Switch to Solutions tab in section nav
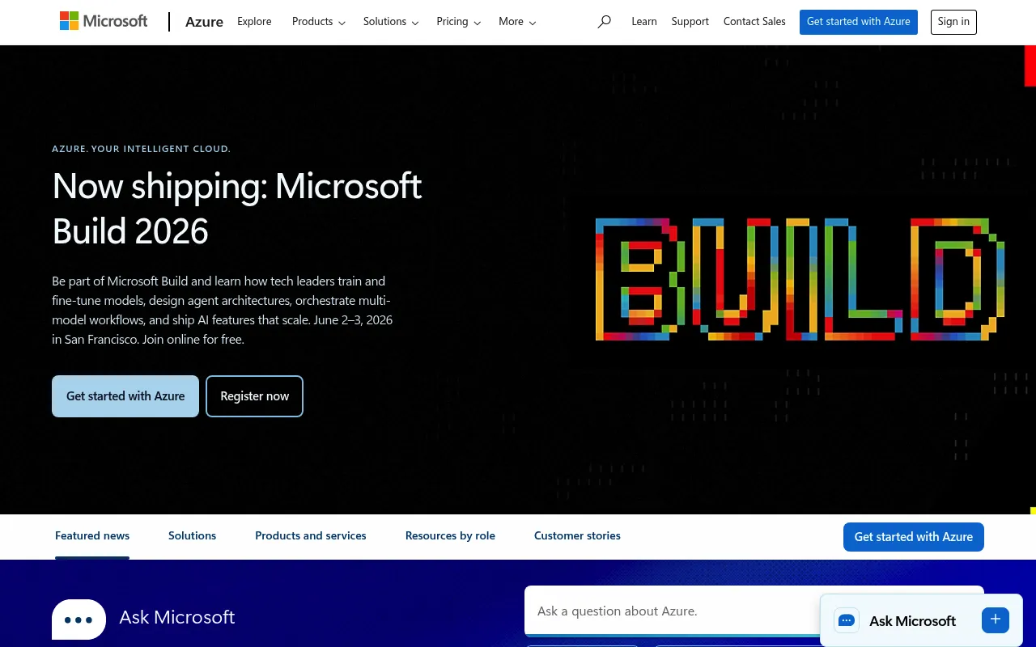This screenshot has width=1036, height=647. click(193, 536)
